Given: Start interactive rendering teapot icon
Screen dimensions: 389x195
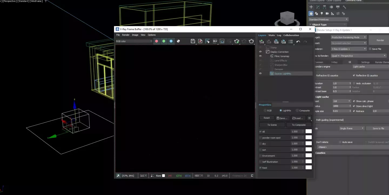Looking at the screenshot, I should click(237, 41).
